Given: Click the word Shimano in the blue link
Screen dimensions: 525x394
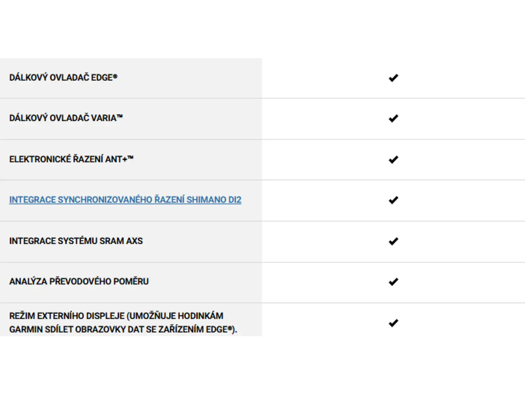Looking at the screenshot, I should point(207,200).
